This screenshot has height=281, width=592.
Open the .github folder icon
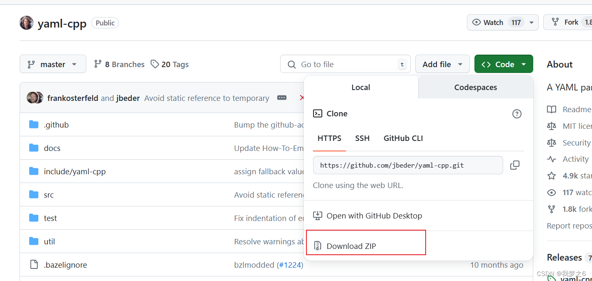click(x=33, y=124)
